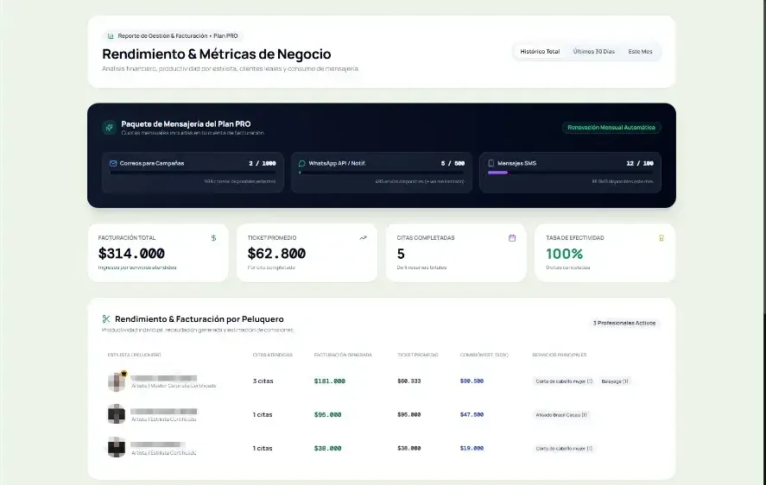The width and height of the screenshot is (766, 485).
Task: Click the $60.333 ticket promedio cell
Action: [x=409, y=381]
